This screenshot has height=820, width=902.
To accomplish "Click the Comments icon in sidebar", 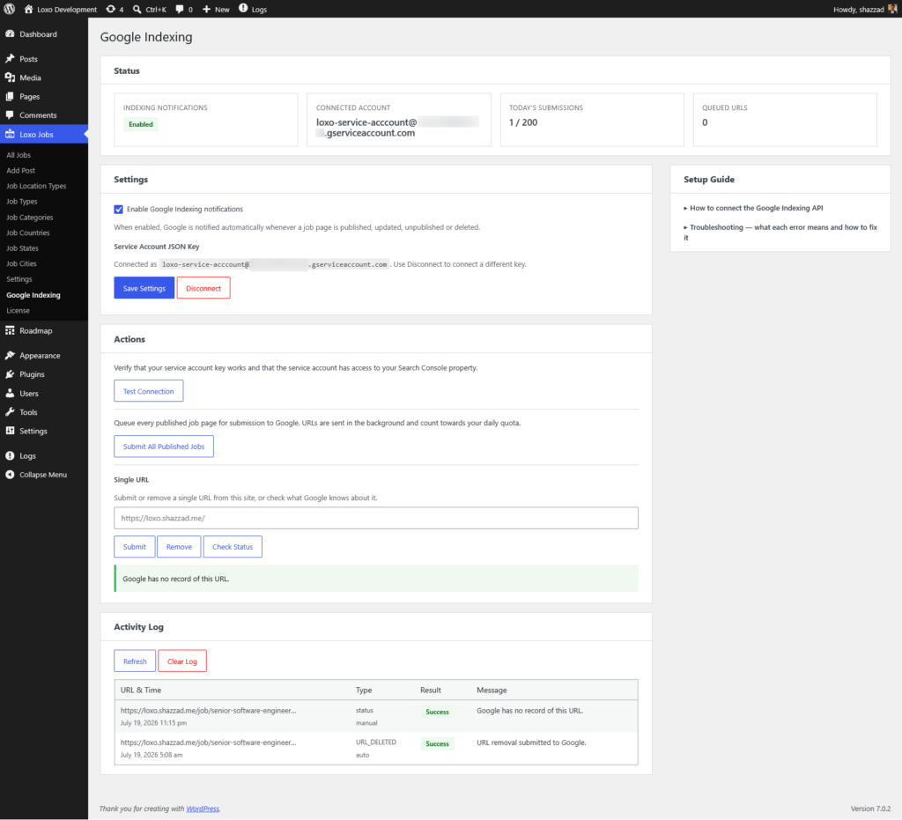I will point(10,115).
